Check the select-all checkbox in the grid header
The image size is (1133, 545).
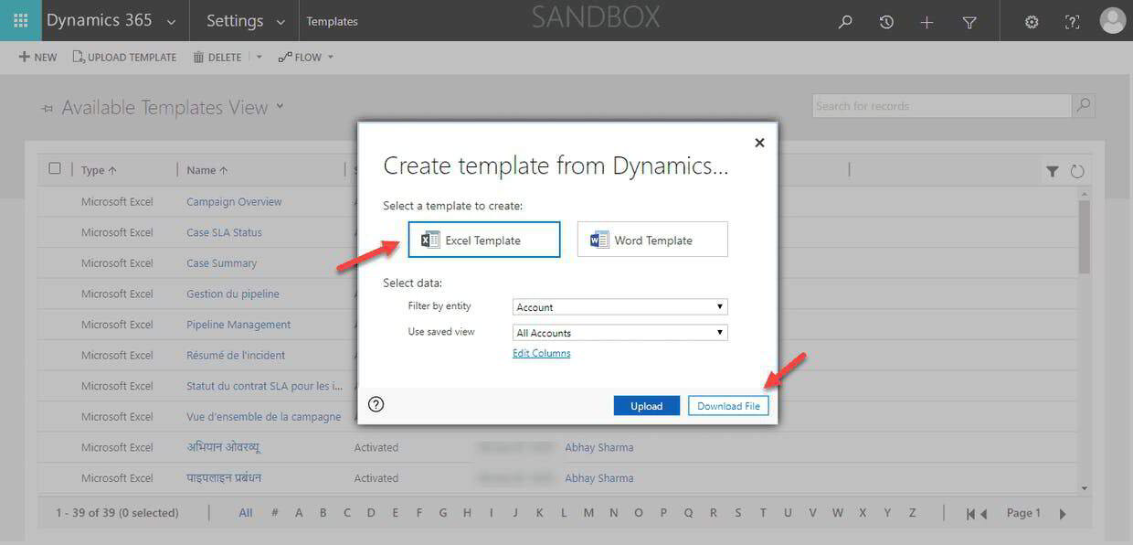click(x=55, y=167)
